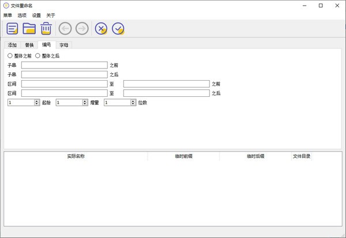Click the 位数 spinbox arrows

[x=133, y=103]
